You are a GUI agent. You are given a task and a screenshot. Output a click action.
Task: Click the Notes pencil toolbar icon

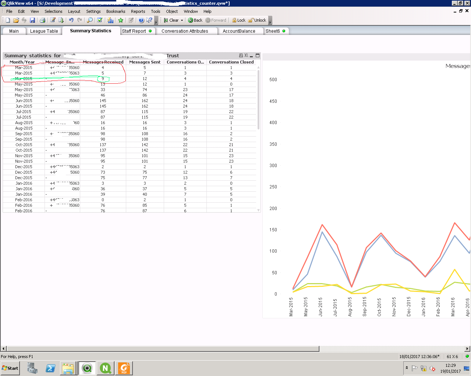click(x=131, y=20)
